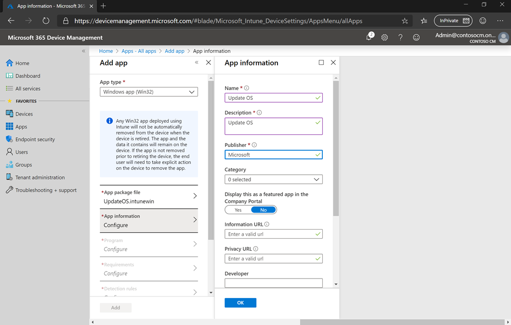Click the Name field info icon
This screenshot has height=325, width=511.
pos(247,88)
